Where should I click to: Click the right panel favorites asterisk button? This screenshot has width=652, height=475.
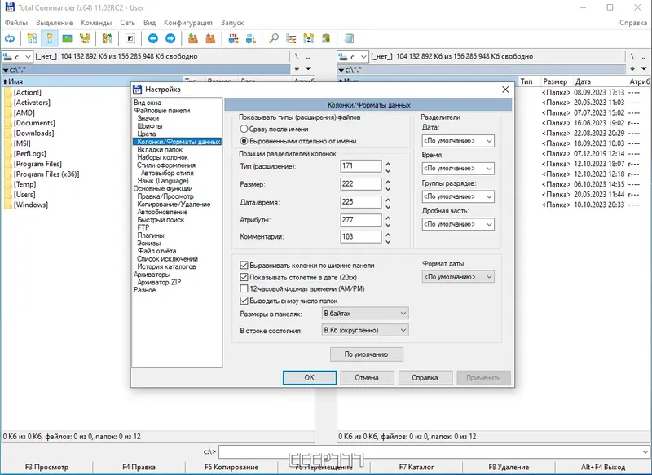pos(632,68)
